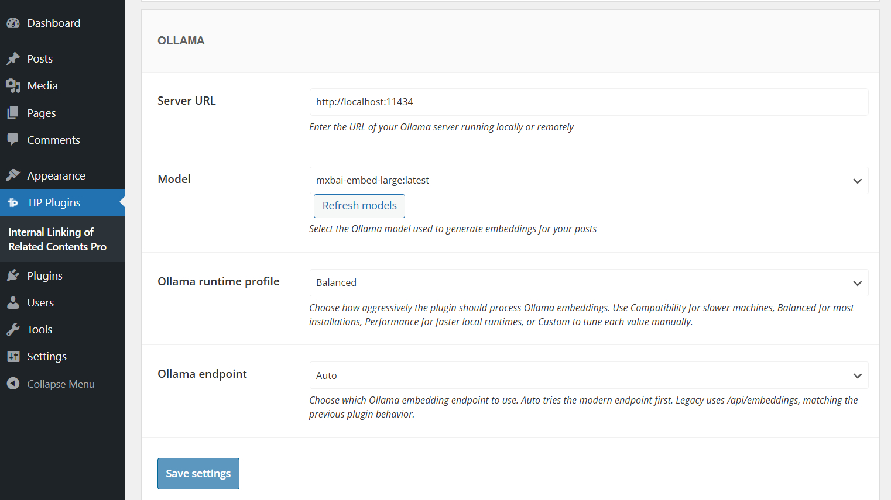The image size is (891, 500).
Task: Click the Plugins plug icon
Action: coord(13,275)
